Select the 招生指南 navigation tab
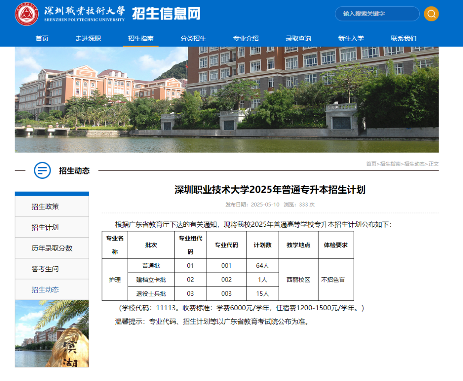 [141, 38]
